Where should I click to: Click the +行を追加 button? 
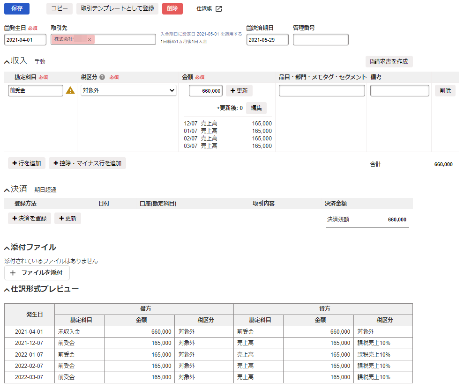pyautogui.click(x=27, y=163)
